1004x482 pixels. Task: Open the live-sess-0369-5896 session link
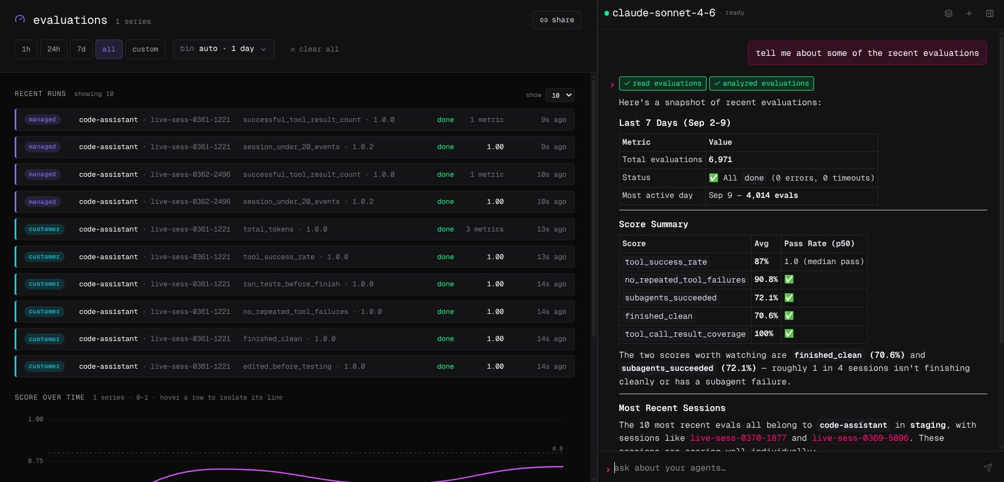[x=860, y=438]
